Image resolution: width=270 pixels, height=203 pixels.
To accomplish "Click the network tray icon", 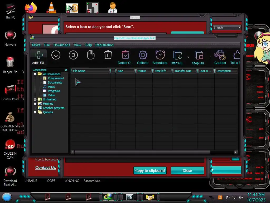I will pos(234,197).
